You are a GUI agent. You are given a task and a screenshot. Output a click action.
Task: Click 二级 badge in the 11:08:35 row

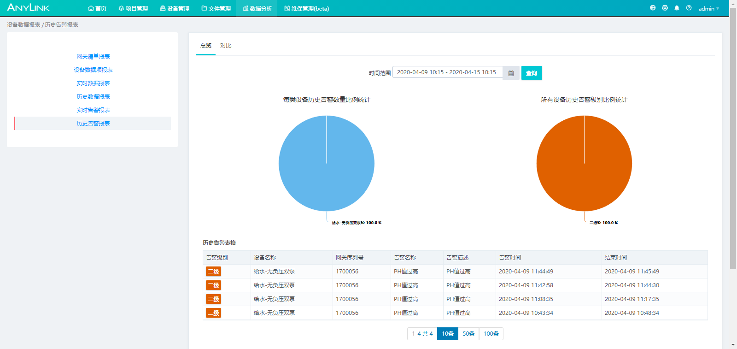(x=213, y=299)
